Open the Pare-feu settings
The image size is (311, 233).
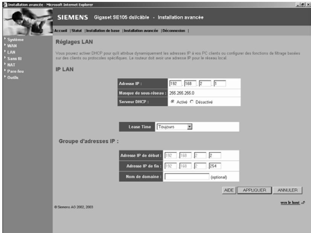(15, 71)
